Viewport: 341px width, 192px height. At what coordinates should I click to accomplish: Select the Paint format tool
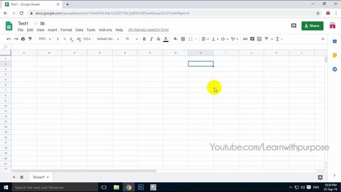click(30, 39)
